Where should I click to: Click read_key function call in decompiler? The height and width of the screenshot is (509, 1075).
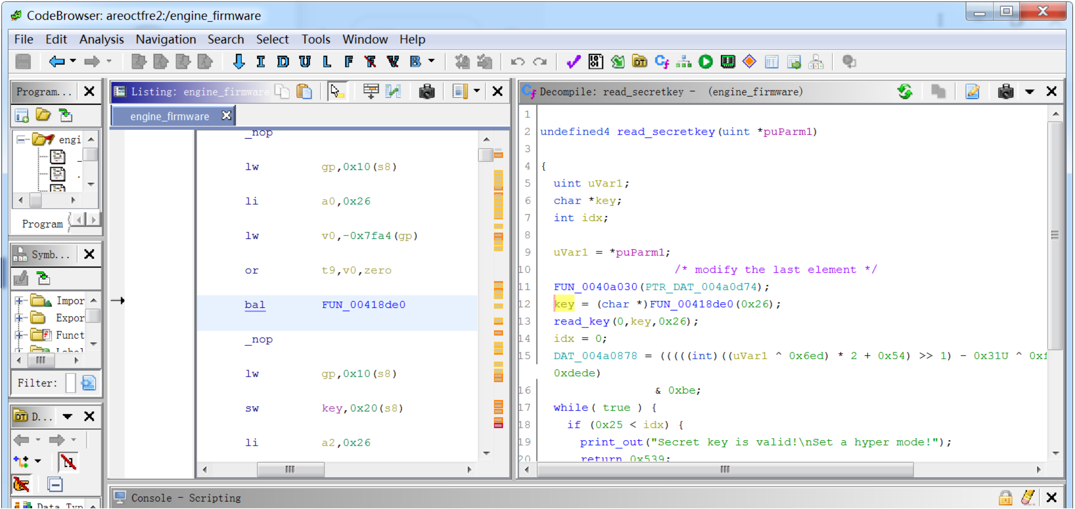click(x=581, y=321)
